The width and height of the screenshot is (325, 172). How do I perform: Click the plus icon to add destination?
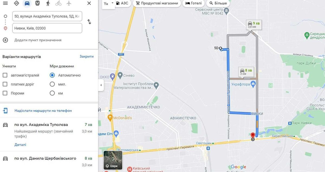[x=5, y=40]
